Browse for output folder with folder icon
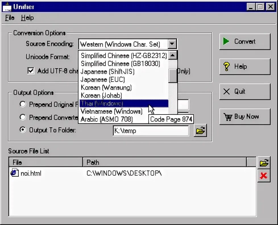Image resolution: width=278 pixels, height=225 pixels. click(200, 131)
